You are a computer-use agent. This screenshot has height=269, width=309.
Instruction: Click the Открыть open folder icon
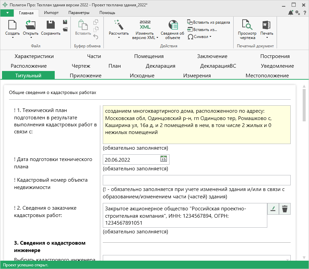point(30,25)
